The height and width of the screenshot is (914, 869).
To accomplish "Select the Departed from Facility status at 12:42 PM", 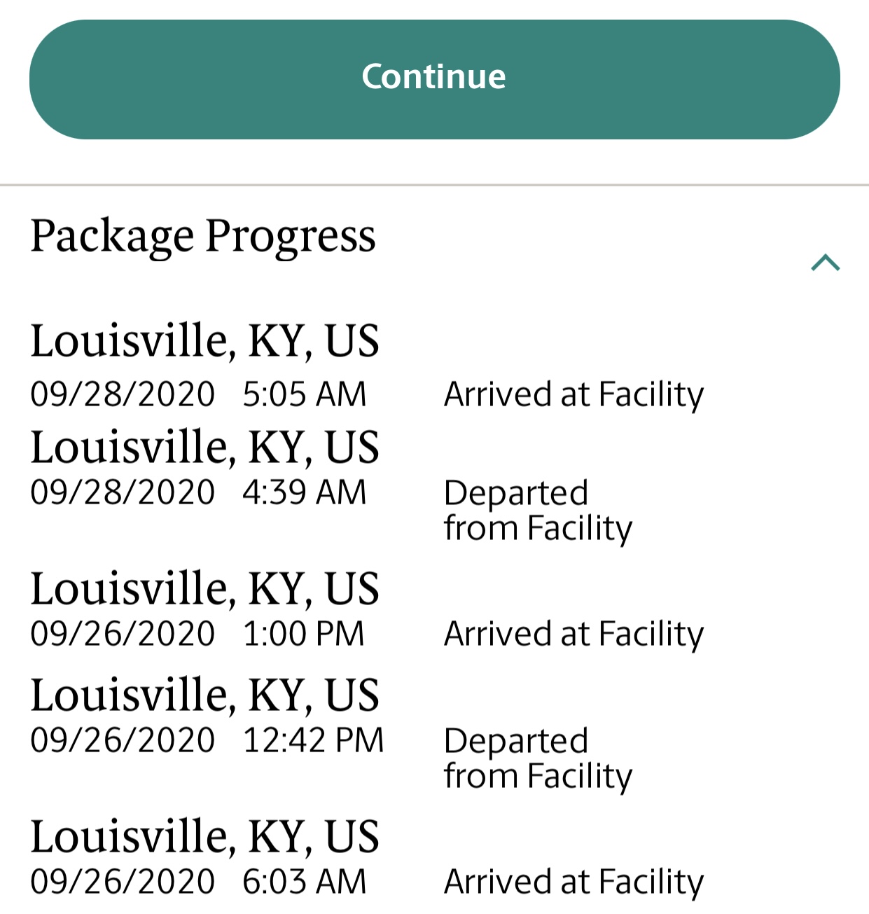I will click(x=538, y=758).
